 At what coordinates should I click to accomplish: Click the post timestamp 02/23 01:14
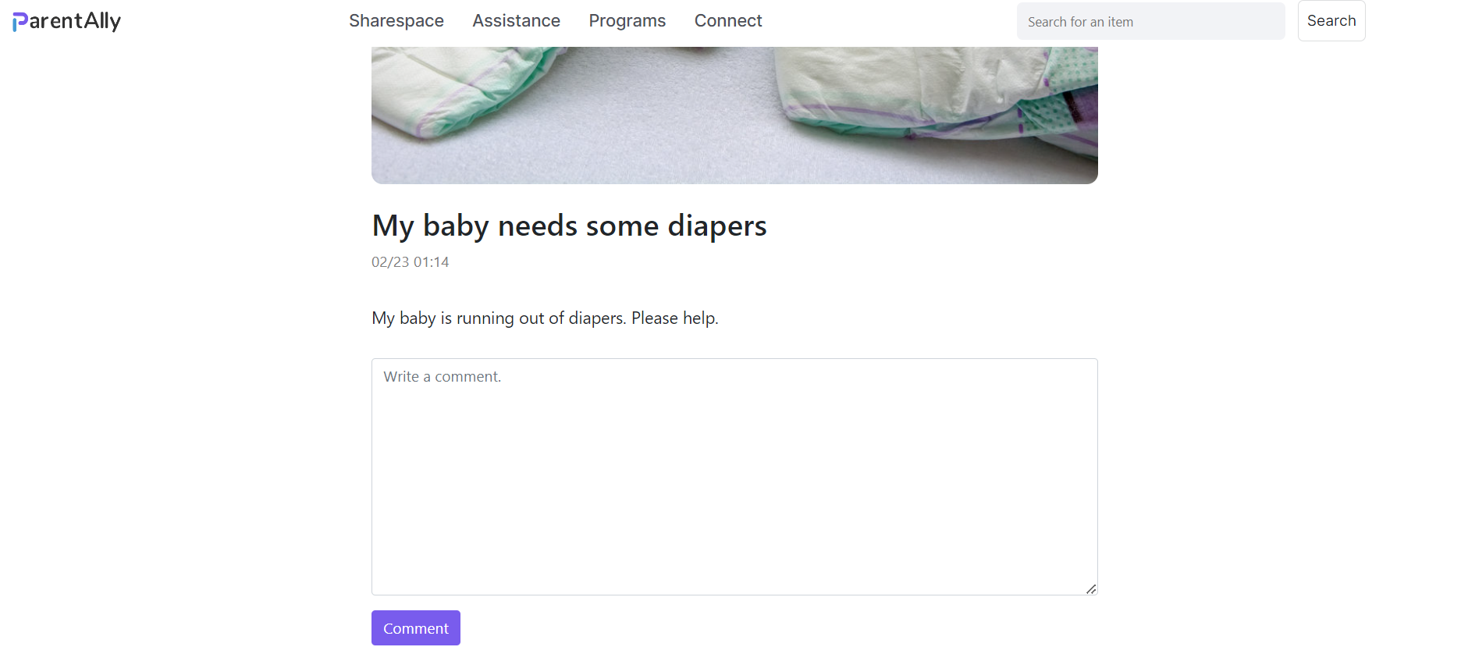[x=410, y=261]
